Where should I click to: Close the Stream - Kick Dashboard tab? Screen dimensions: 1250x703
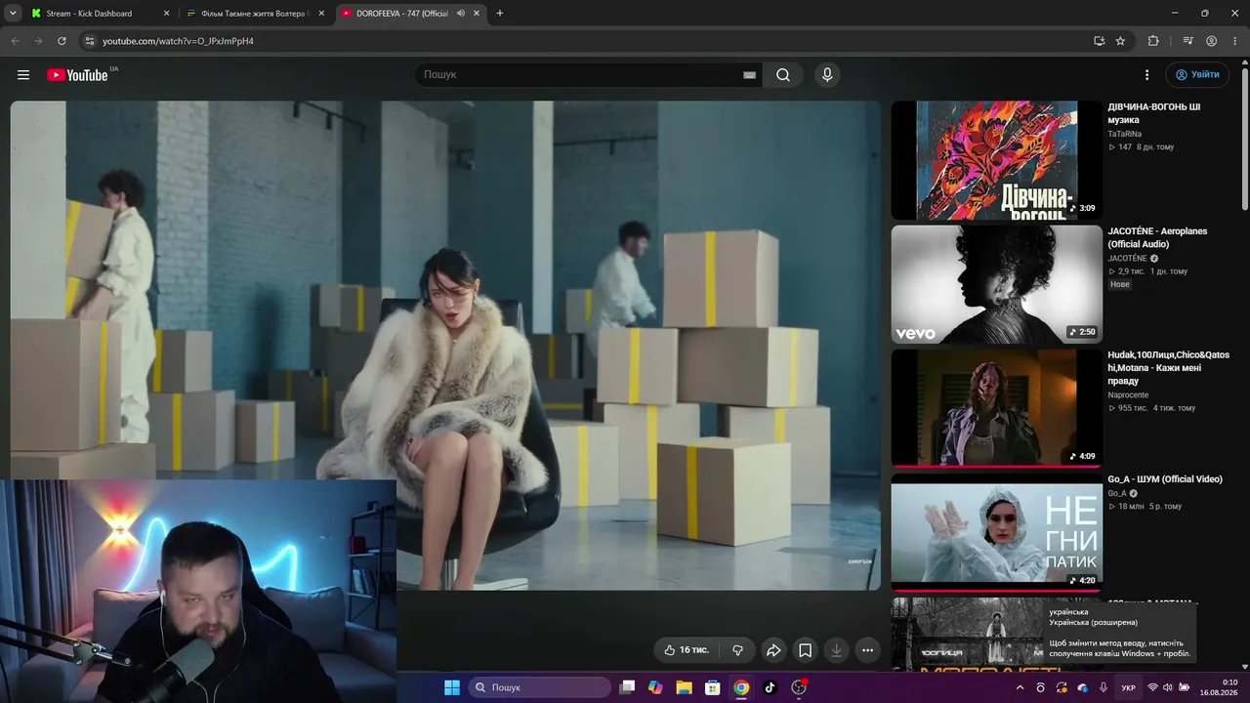(166, 14)
